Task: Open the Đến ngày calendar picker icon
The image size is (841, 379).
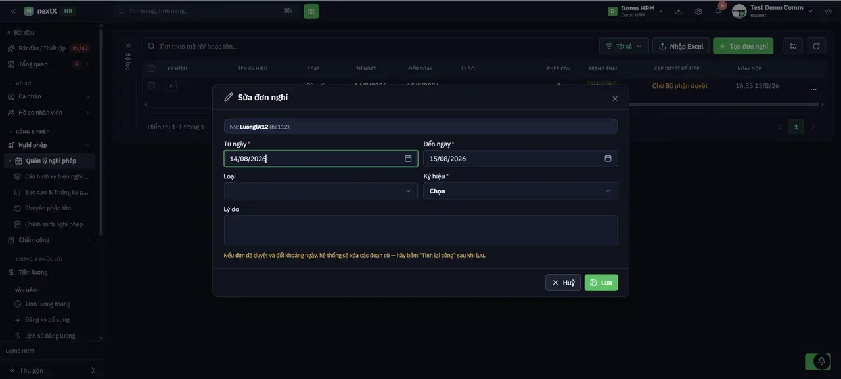Action: (608, 159)
